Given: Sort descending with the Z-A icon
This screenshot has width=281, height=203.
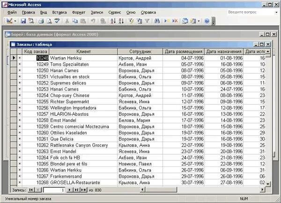Looking at the screenshot, I should pyautogui.click(x=121, y=21).
